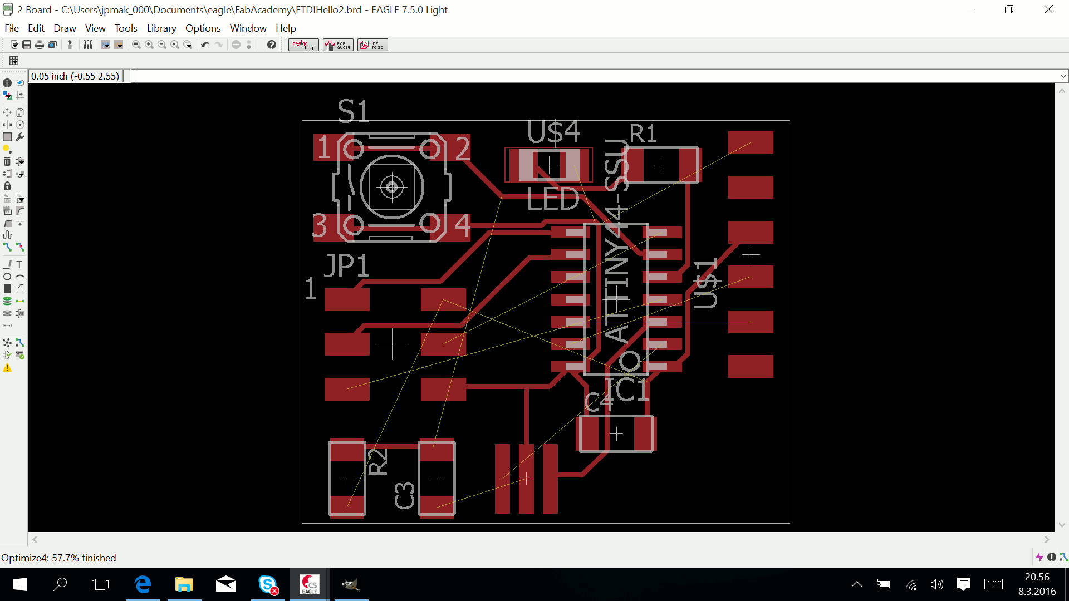Print the board layout

point(40,45)
